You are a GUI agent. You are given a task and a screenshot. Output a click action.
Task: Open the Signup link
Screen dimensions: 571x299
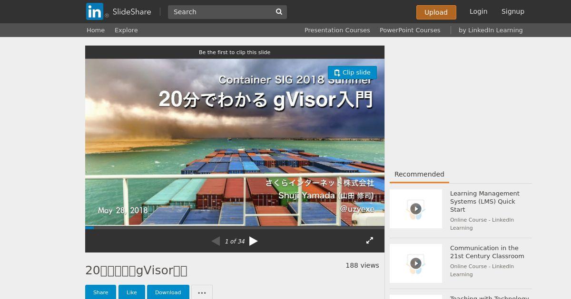point(512,11)
